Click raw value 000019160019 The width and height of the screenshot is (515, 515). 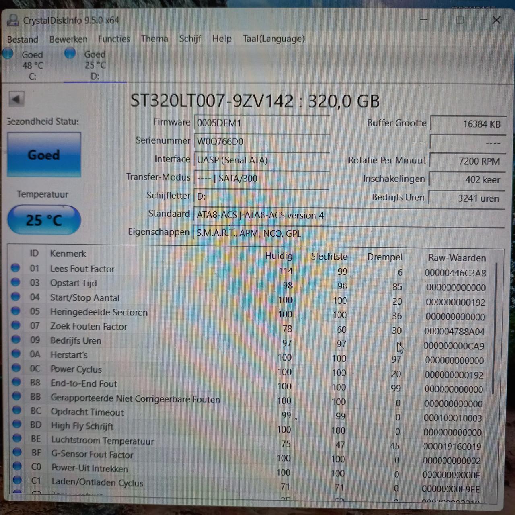point(452,447)
